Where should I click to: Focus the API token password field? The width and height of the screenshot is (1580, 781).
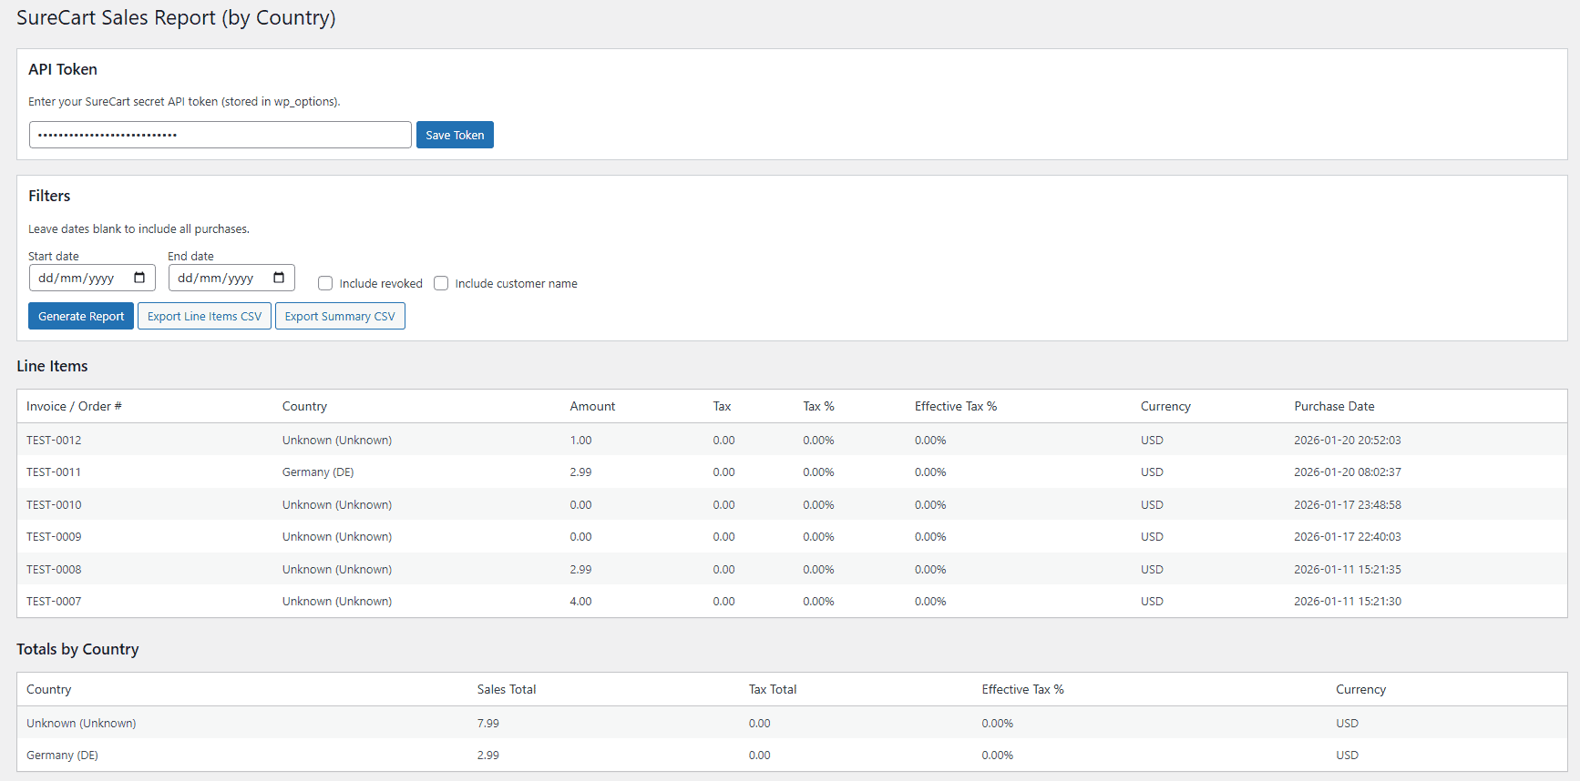(x=221, y=135)
